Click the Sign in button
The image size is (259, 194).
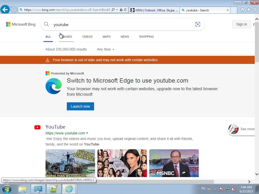pos(242,24)
